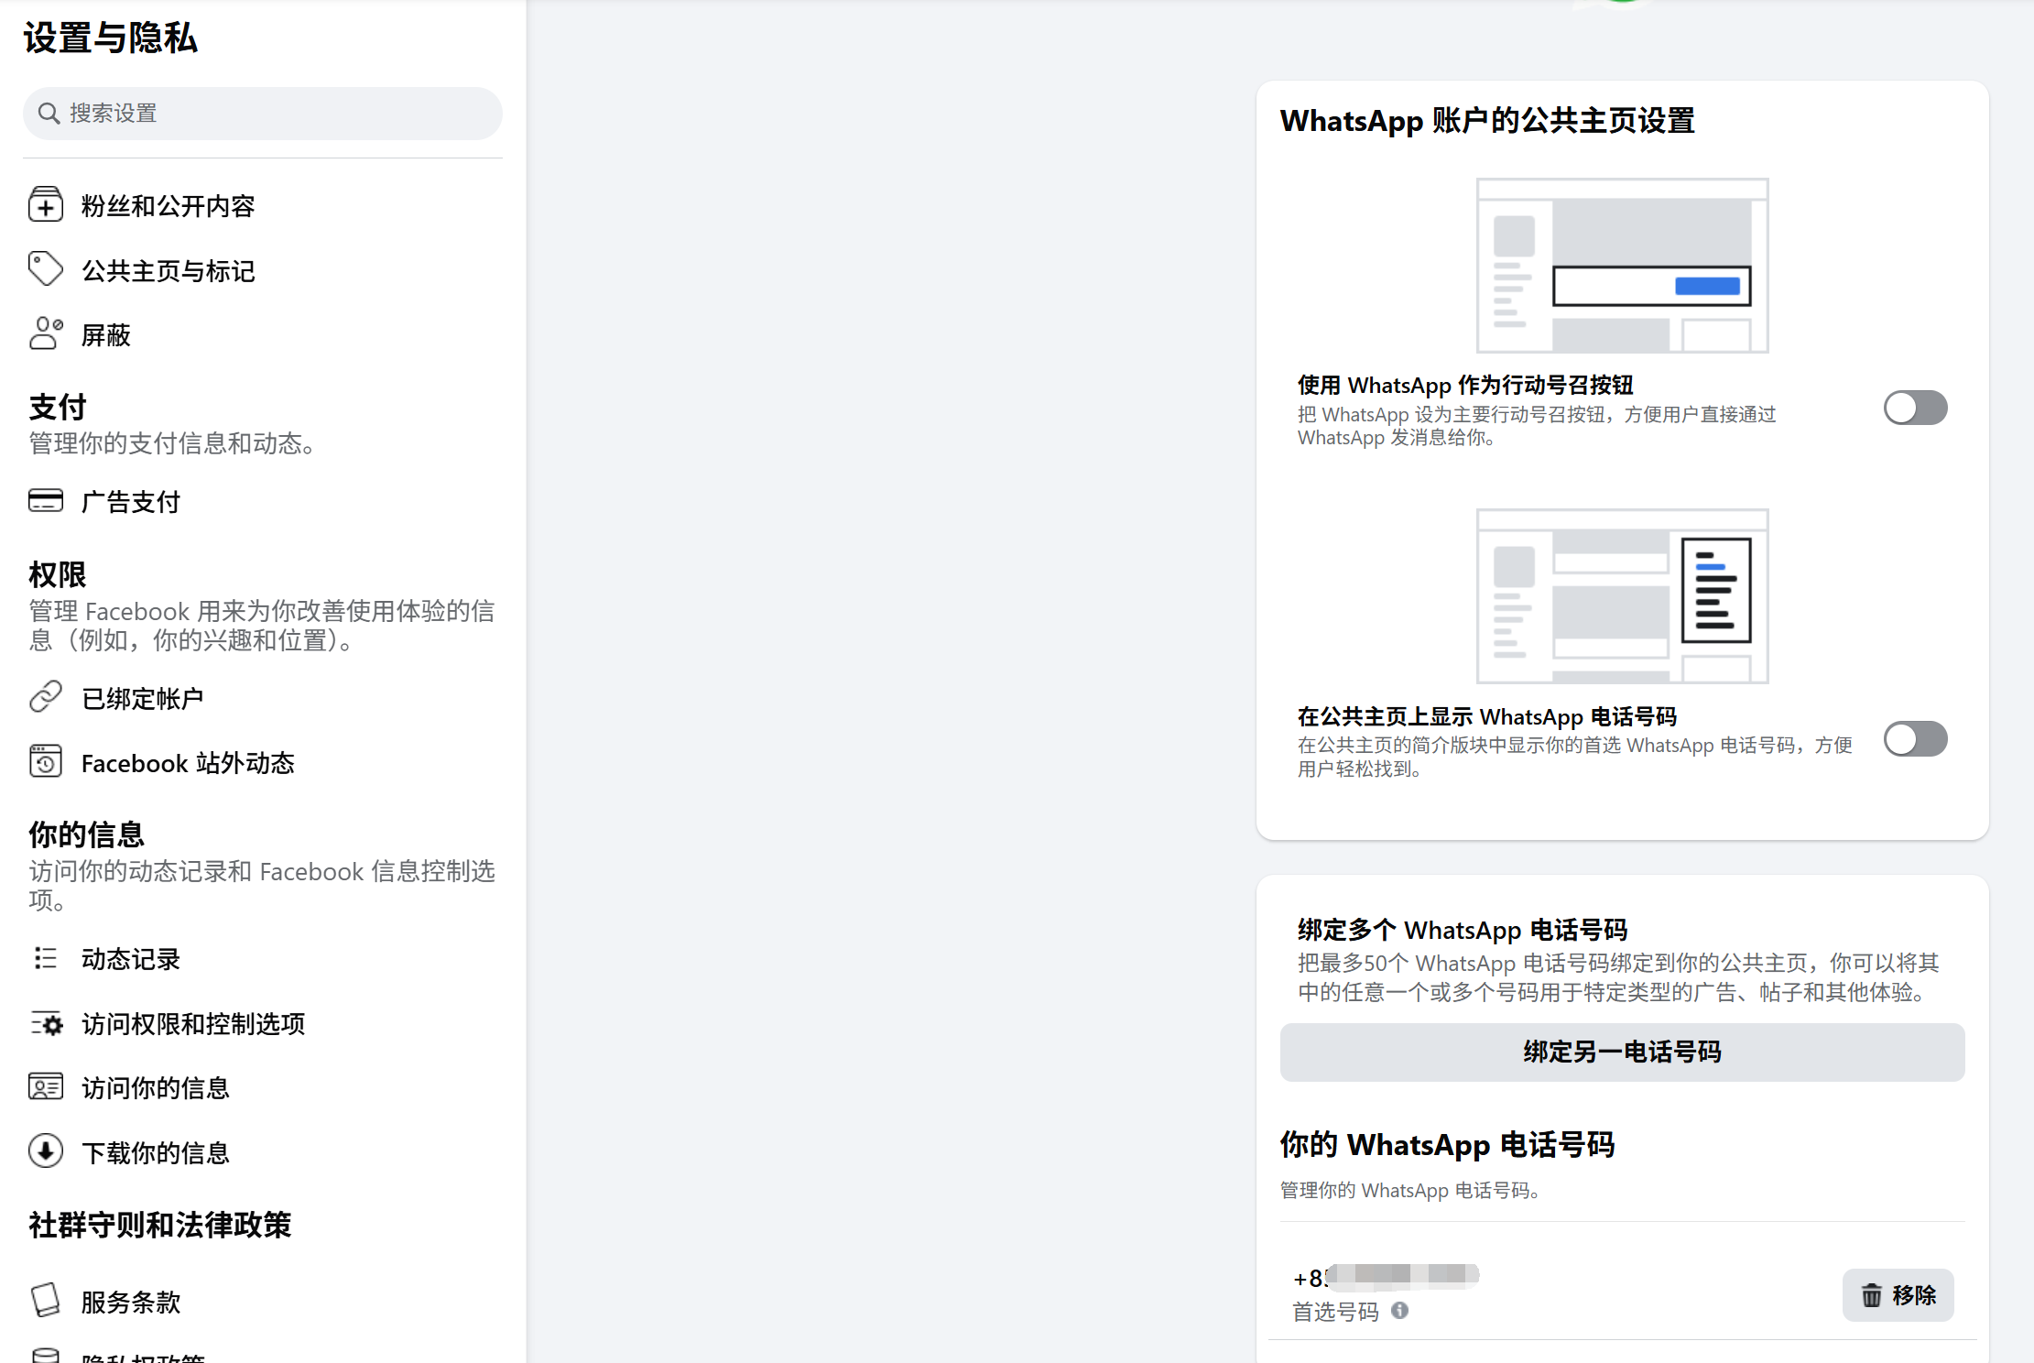
Task: Enable WhatsApp as the call-to-action button
Action: pyautogui.click(x=1915, y=408)
